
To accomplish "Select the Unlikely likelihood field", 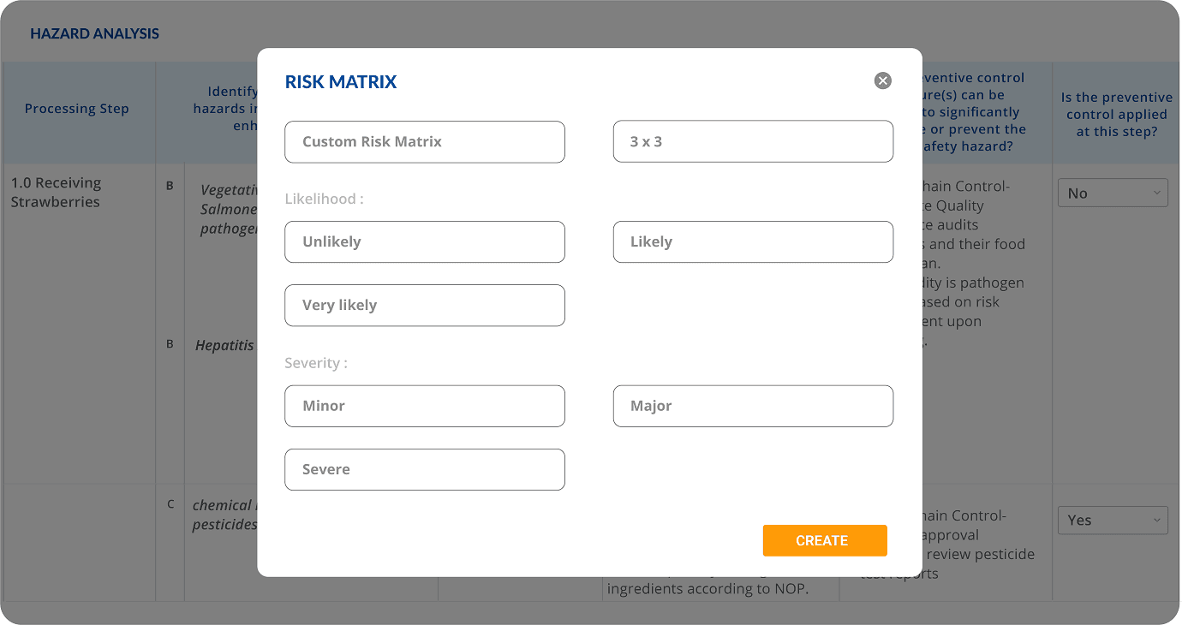I will 424,242.
